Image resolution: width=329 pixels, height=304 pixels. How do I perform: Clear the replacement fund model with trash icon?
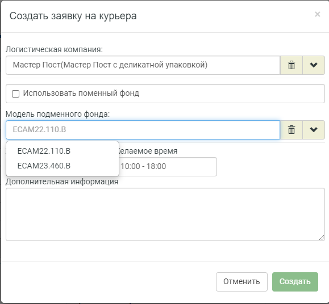pyautogui.click(x=291, y=130)
